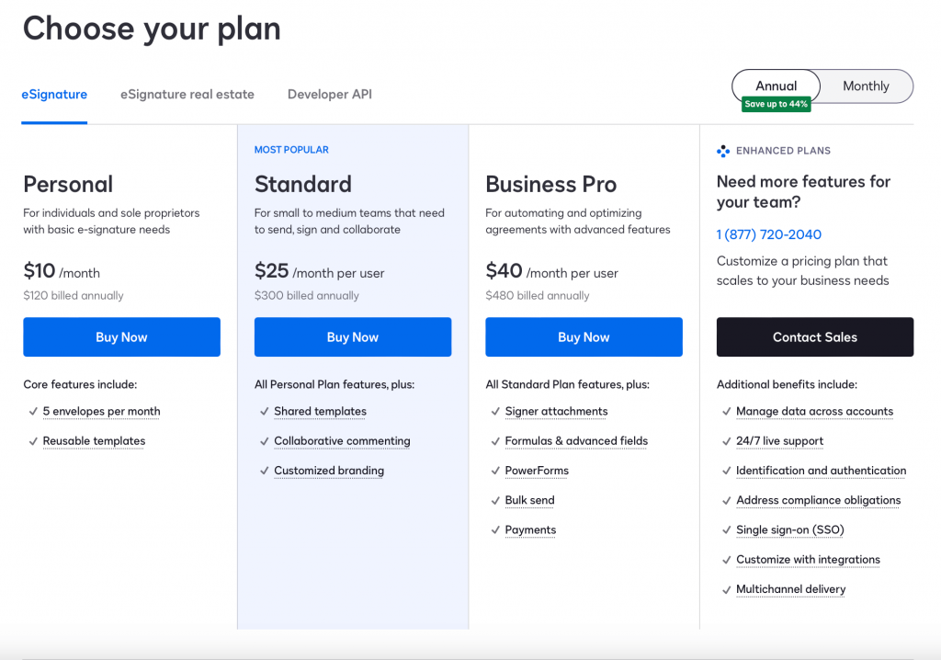
Task: Open Reusable templates feature details
Action: pyautogui.click(x=94, y=441)
